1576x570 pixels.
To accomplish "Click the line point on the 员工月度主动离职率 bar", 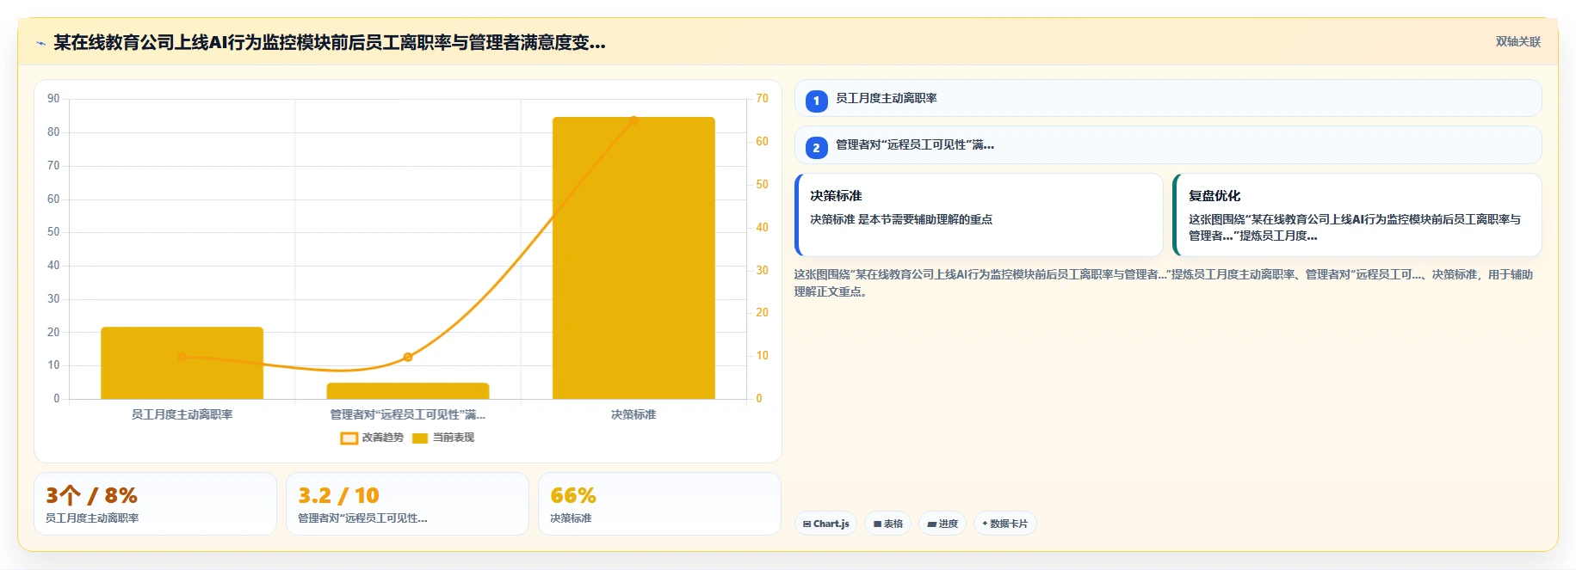I will (182, 357).
